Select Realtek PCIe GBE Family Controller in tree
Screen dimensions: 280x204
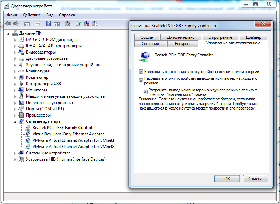pyautogui.click(x=64, y=128)
